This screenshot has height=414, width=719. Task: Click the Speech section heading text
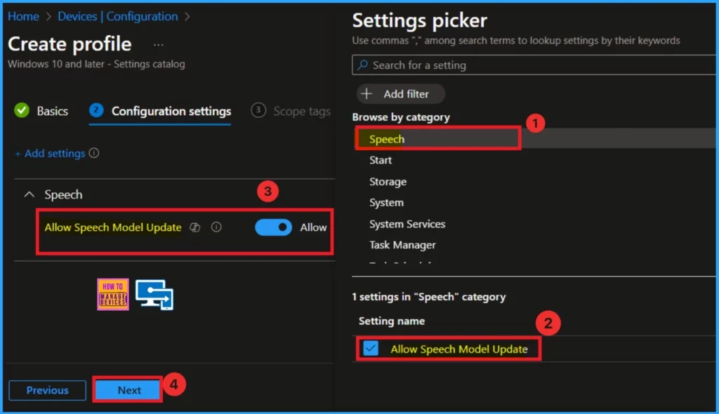(x=63, y=194)
